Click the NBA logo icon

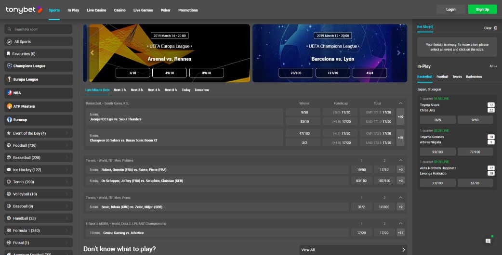pyautogui.click(x=9, y=93)
